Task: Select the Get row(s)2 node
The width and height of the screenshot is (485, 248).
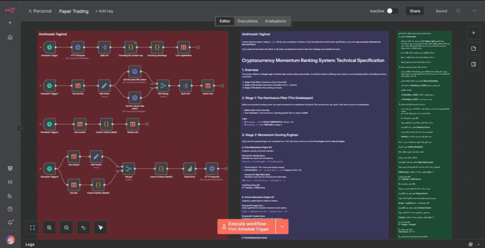Action: pos(80,124)
